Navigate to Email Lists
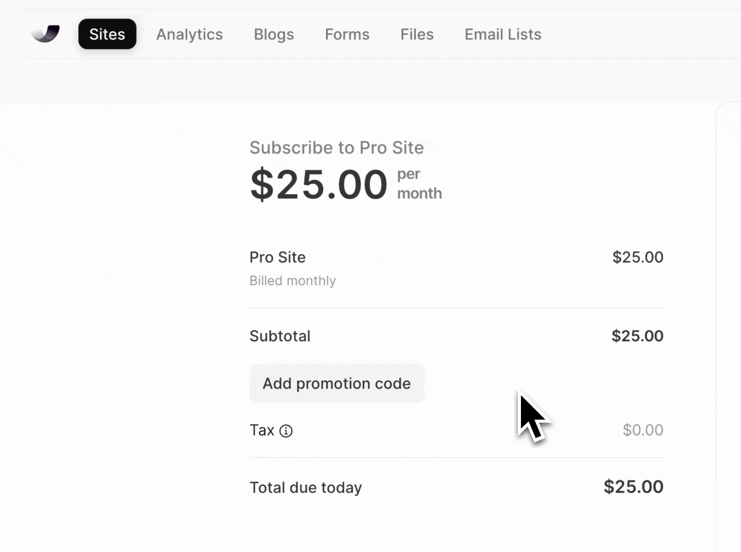 coord(503,34)
